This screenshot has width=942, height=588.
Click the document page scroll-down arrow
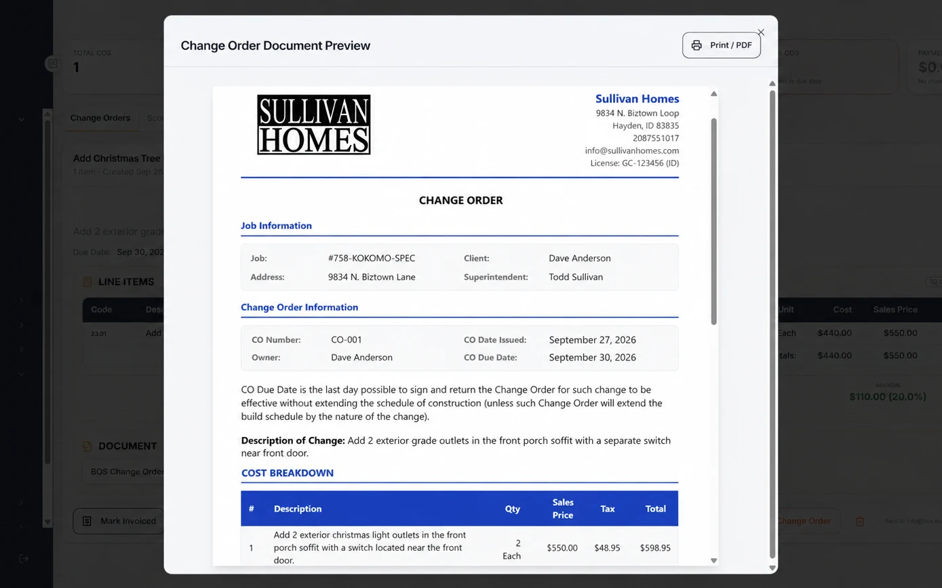pyautogui.click(x=713, y=560)
